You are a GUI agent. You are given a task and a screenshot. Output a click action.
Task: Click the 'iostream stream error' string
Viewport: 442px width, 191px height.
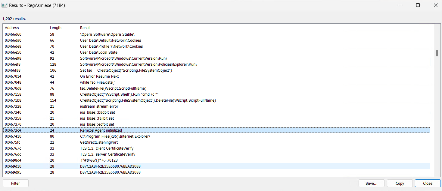[x=99, y=106]
